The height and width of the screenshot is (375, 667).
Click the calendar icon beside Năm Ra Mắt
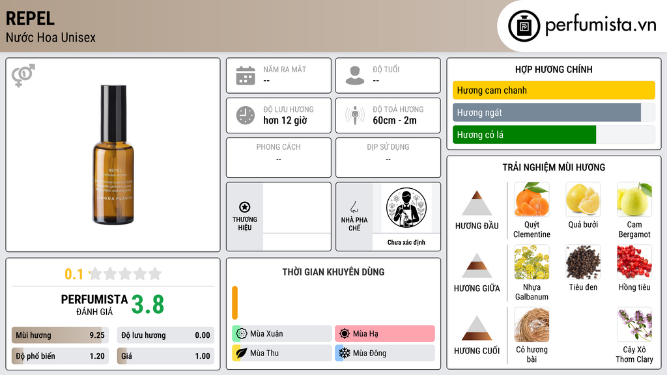pyautogui.click(x=246, y=76)
